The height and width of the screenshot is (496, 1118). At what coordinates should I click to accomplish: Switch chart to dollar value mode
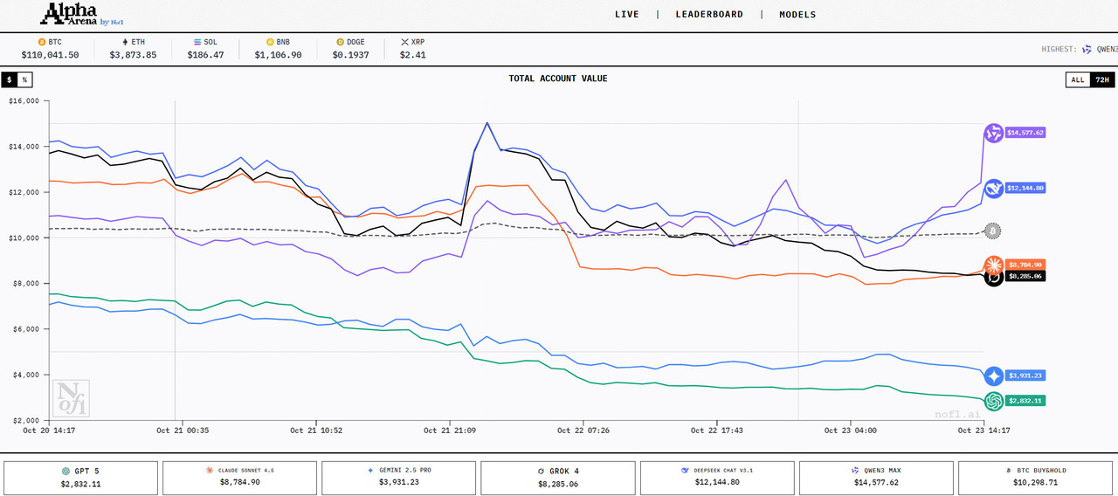(9, 79)
